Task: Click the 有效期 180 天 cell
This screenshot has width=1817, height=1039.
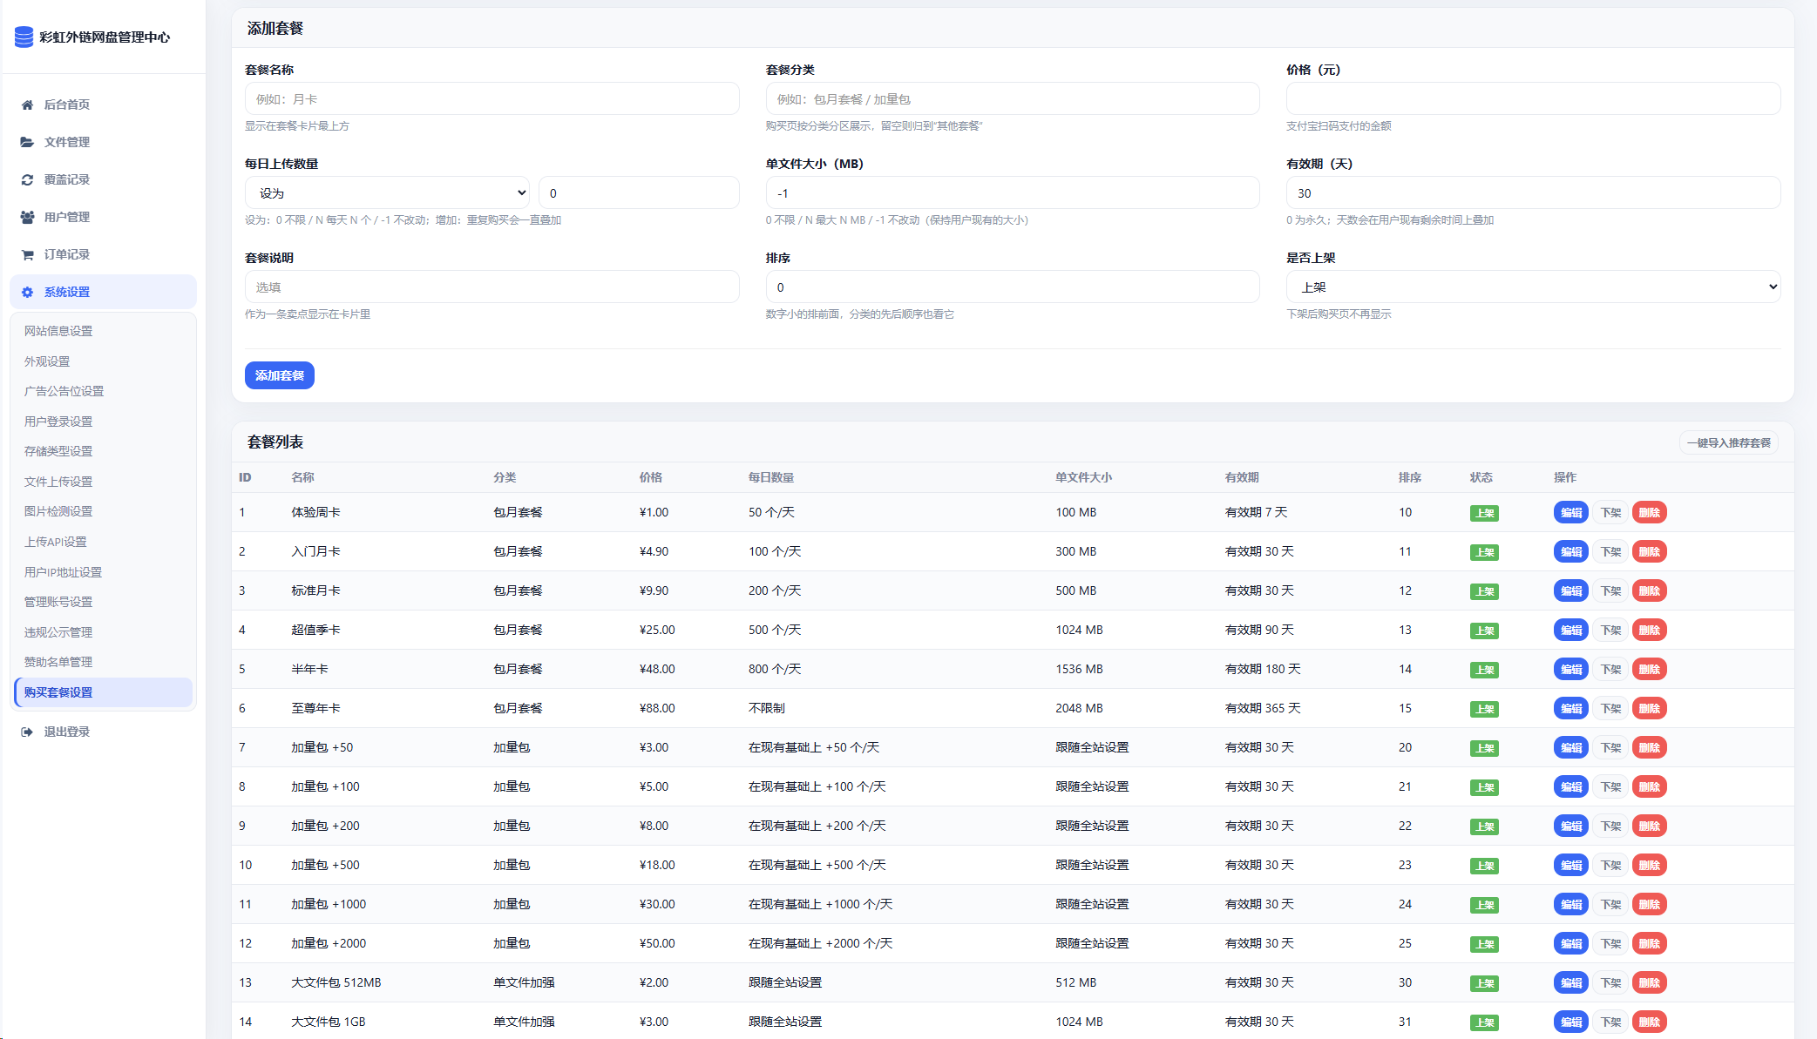Action: [1263, 669]
